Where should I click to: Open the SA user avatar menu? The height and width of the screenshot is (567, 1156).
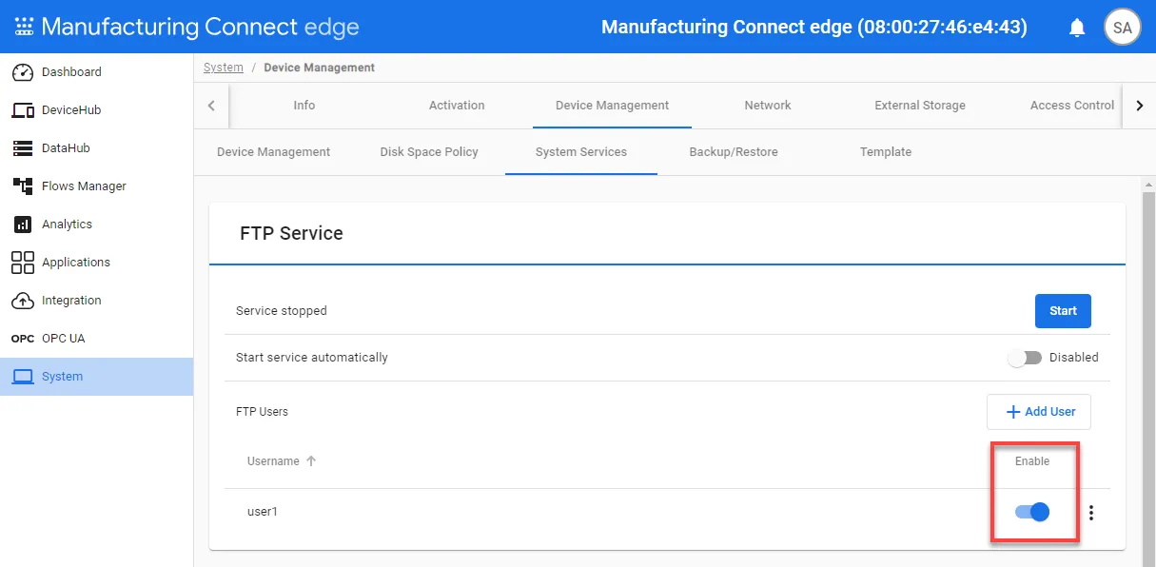[1123, 28]
